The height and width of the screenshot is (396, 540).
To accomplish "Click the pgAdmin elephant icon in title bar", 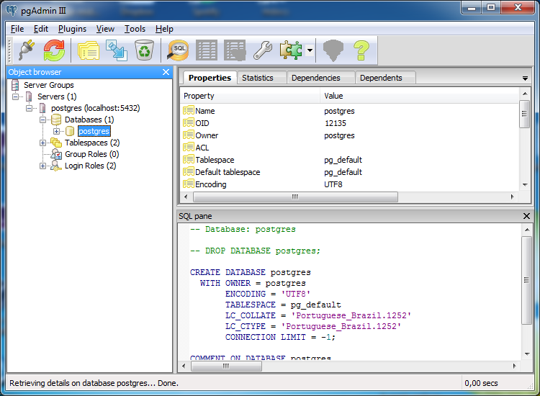I will tap(12, 10).
